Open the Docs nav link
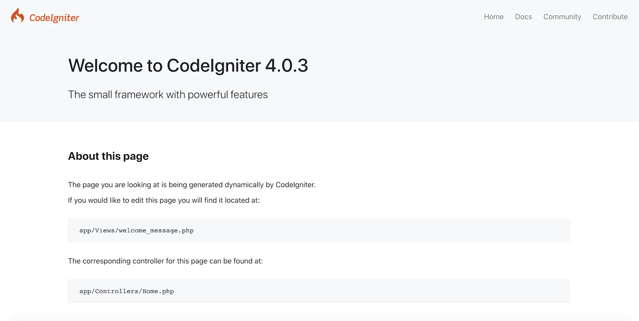The image size is (639, 321). [x=523, y=17]
